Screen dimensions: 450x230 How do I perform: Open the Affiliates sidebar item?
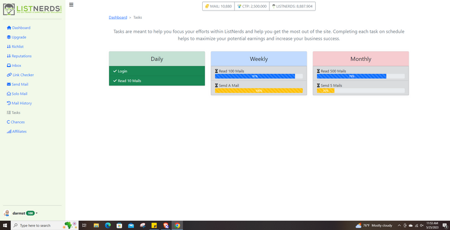pos(16,131)
